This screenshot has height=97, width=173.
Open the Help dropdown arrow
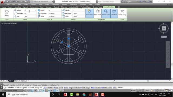tap(151, 2)
